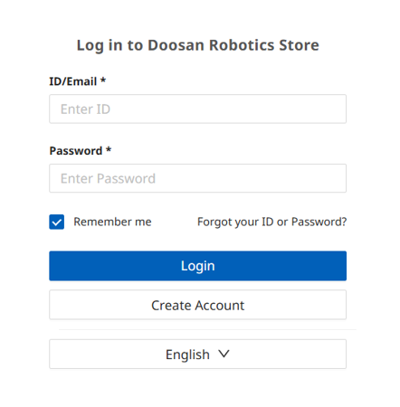Click the Password field label
400x407 pixels.
[76, 151]
